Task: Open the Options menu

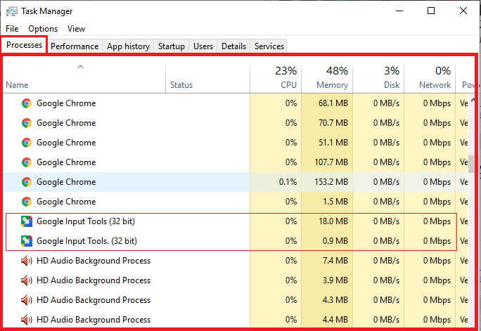Action: click(x=43, y=29)
